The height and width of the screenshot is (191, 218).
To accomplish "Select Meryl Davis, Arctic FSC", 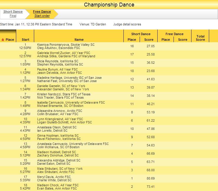I will 54,177.
